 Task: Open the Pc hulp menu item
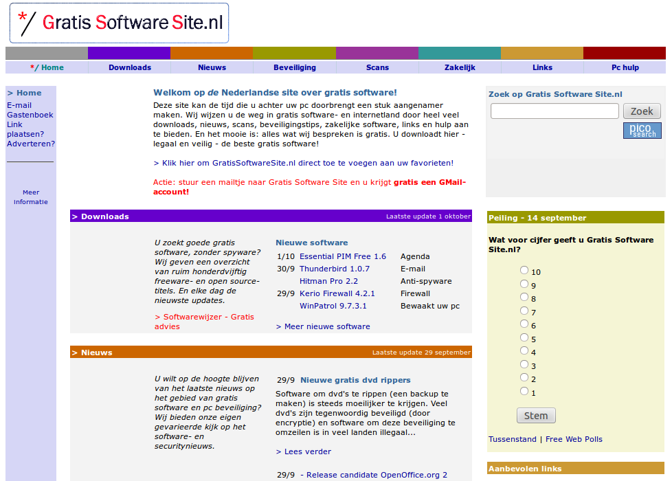click(625, 67)
